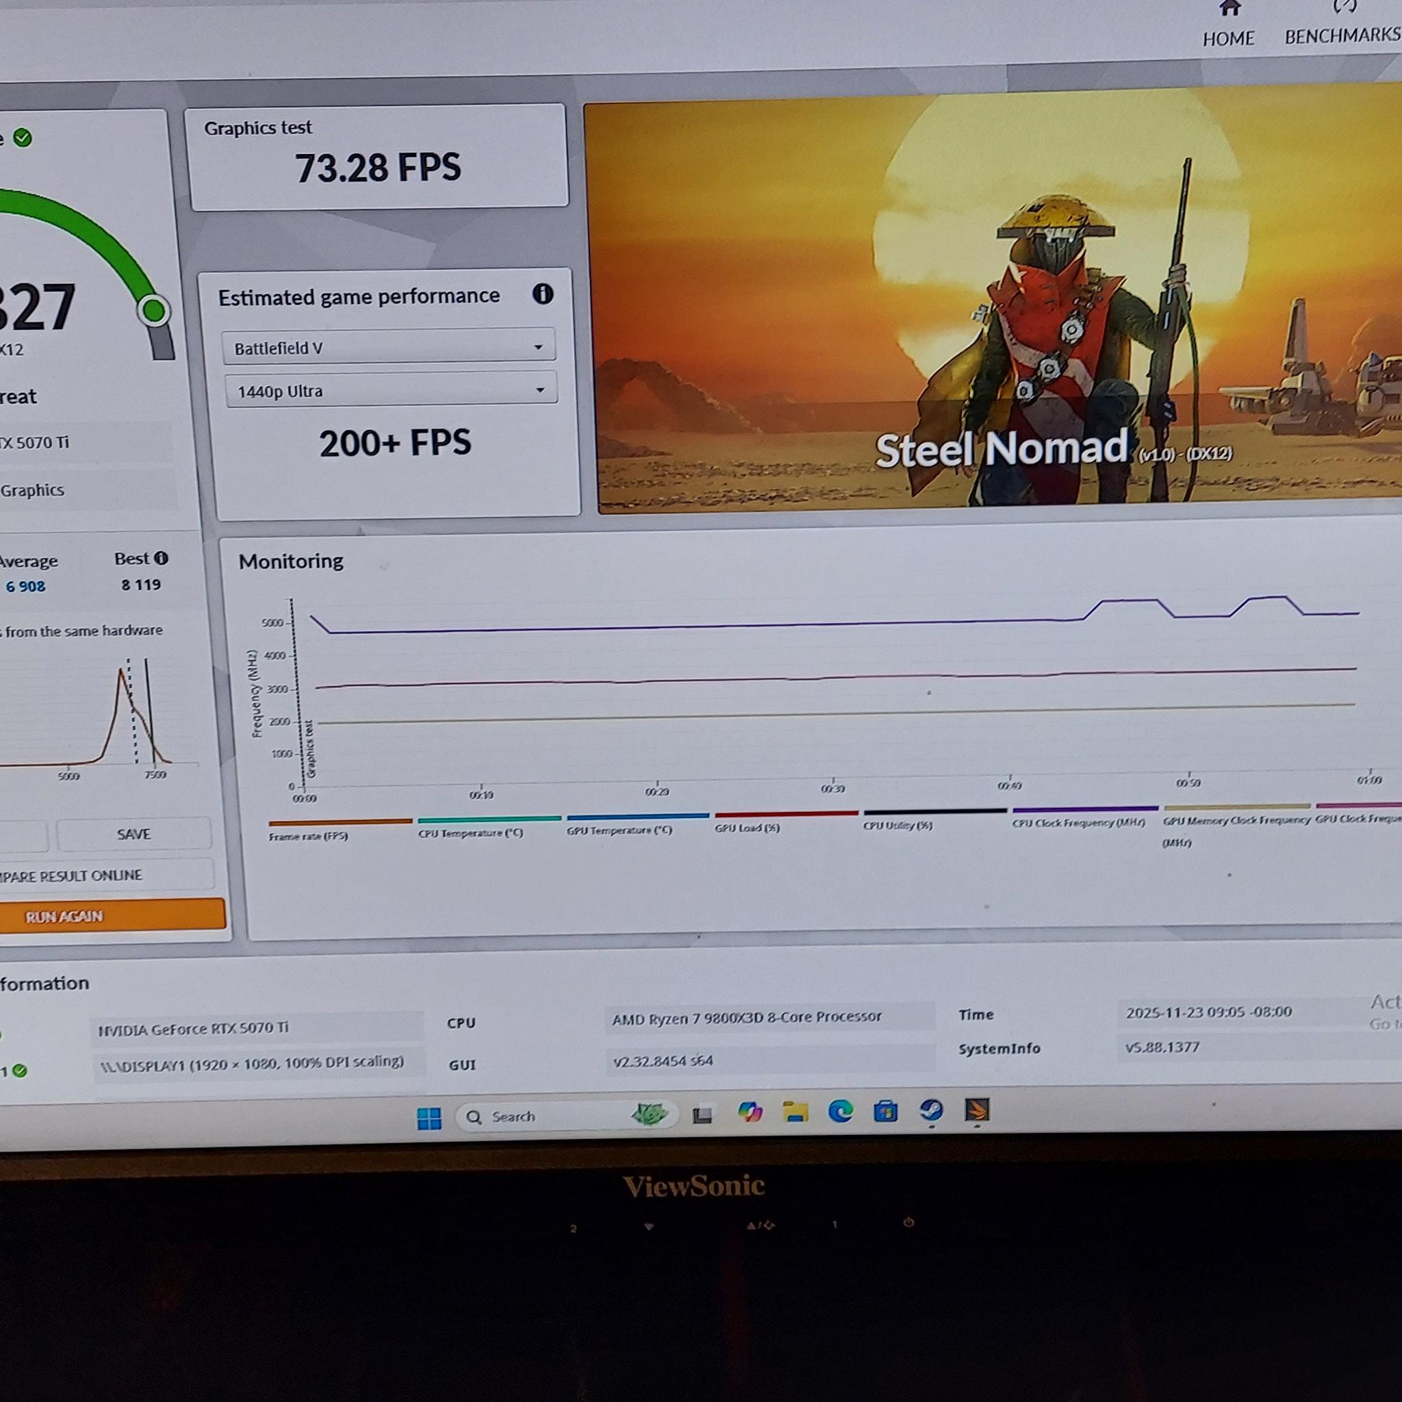
Task: Expand the Battlefield V game dropdown
Action: point(388,347)
